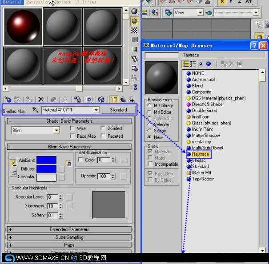Open the Material/Map Navigator icon
The height and width of the screenshot is (264, 269).
click(x=134, y=87)
